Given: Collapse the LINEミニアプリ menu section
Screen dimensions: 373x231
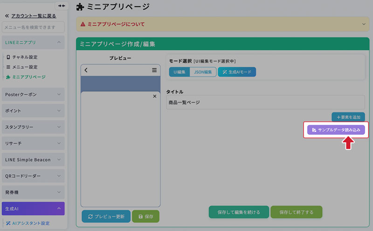Looking at the screenshot, I should [x=33, y=42].
